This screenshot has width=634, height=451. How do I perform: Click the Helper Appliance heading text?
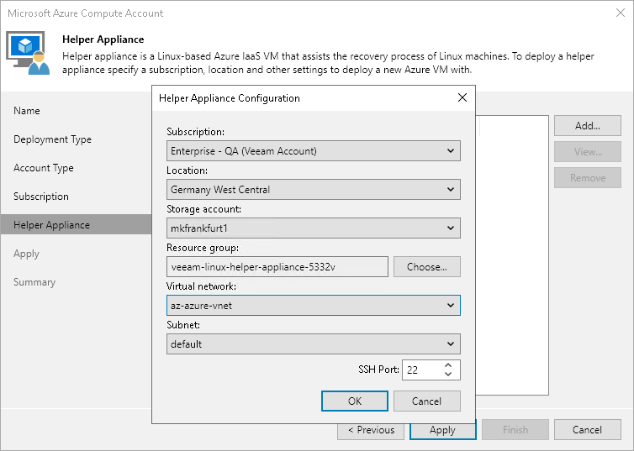coord(103,39)
